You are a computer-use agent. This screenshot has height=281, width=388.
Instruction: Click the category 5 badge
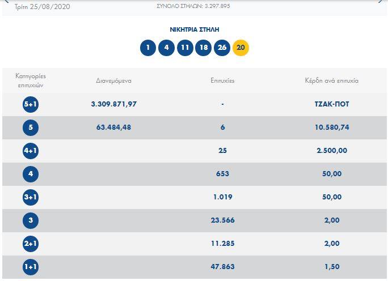point(31,128)
